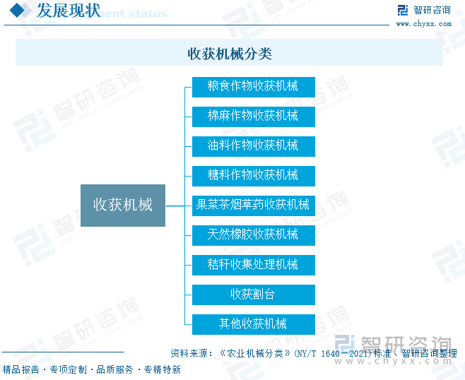The width and height of the screenshot is (465, 380).
Task: Click the 专项定制 footer text
Action: [68, 369]
